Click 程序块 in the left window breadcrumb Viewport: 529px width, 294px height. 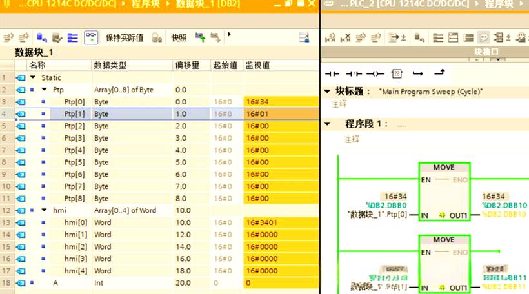[145, 5]
